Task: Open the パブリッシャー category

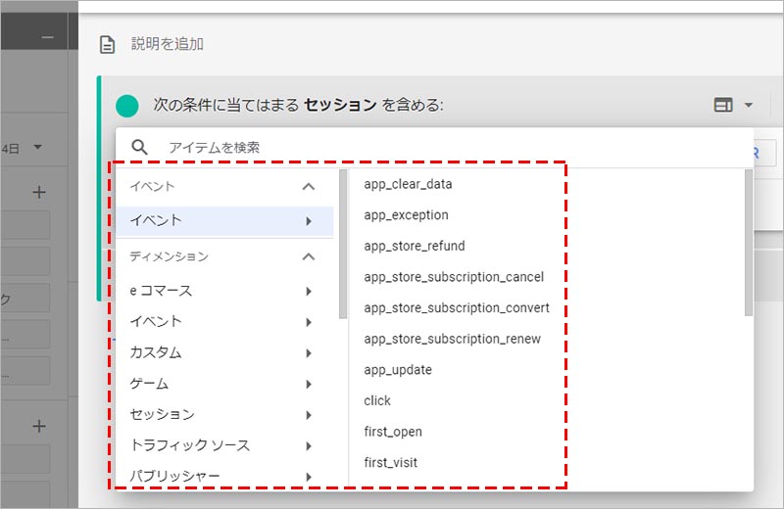Action: coord(225,476)
